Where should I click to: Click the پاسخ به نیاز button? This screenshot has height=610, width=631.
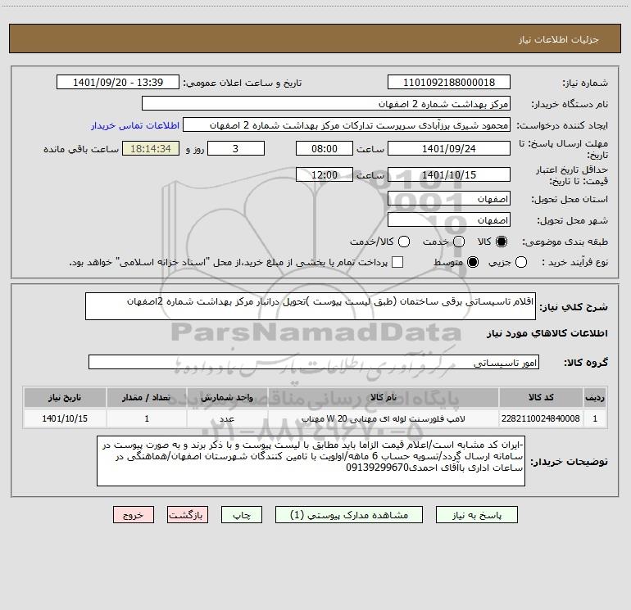[x=476, y=515]
